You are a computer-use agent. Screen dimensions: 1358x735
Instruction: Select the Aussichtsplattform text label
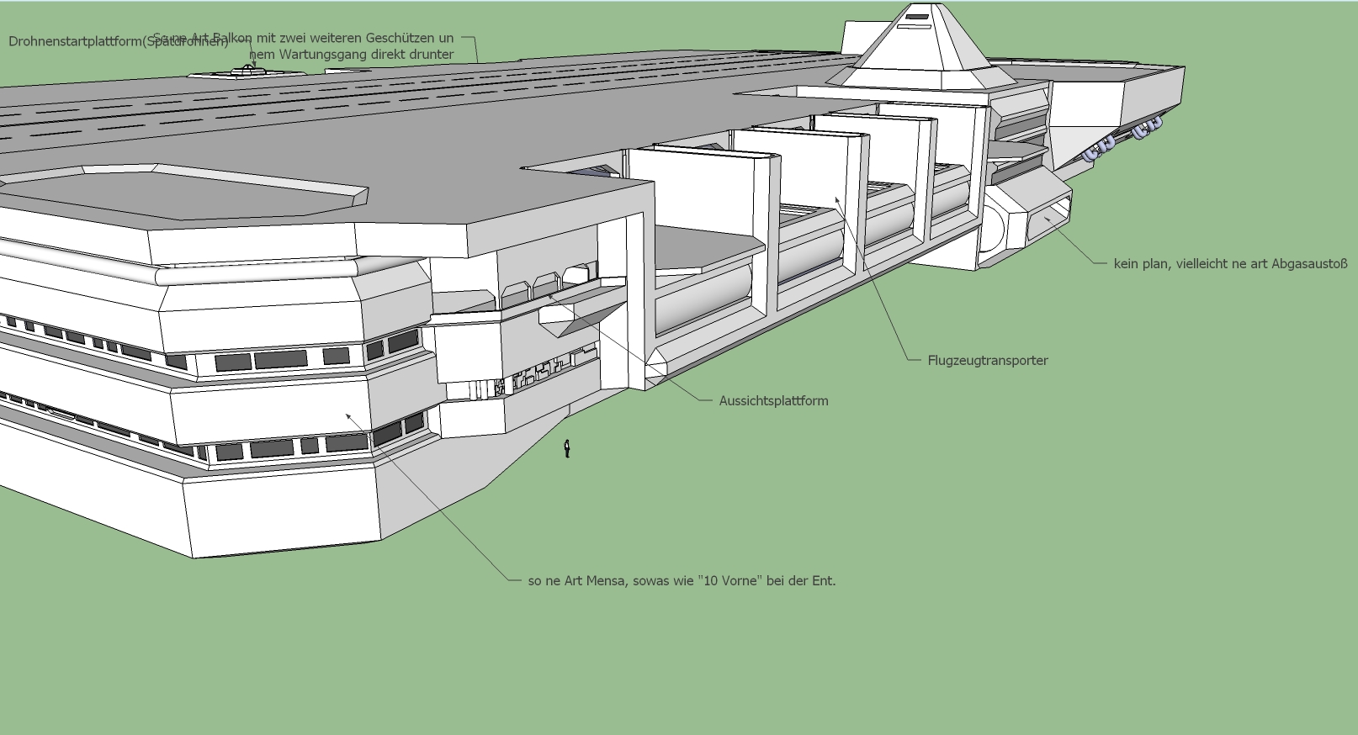(773, 401)
